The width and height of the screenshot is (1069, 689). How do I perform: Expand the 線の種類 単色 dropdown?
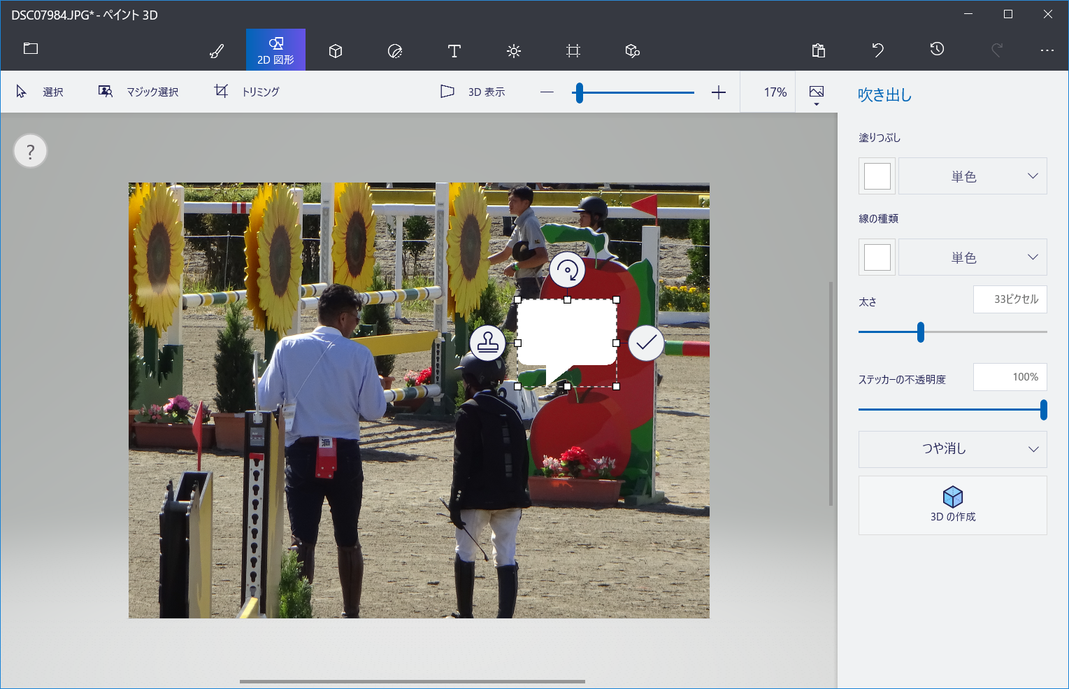[973, 257]
